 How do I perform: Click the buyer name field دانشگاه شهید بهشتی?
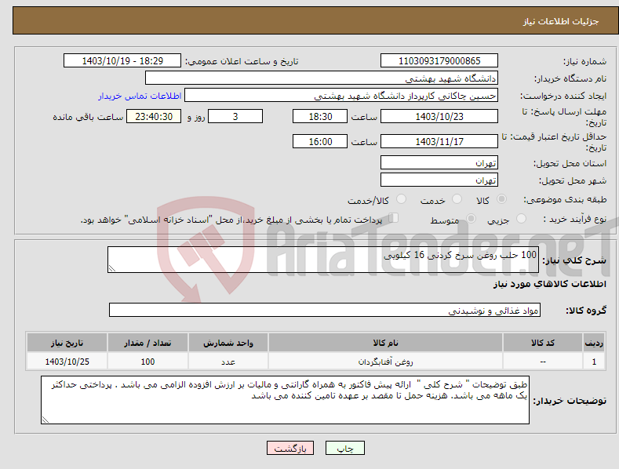click(x=322, y=78)
